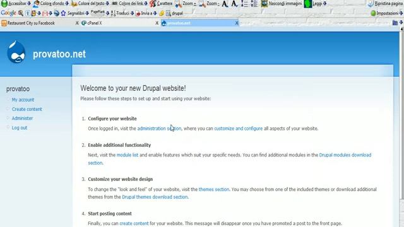
Task: Expand the Colore dei link dropdown arrow
Action: coord(146,4)
